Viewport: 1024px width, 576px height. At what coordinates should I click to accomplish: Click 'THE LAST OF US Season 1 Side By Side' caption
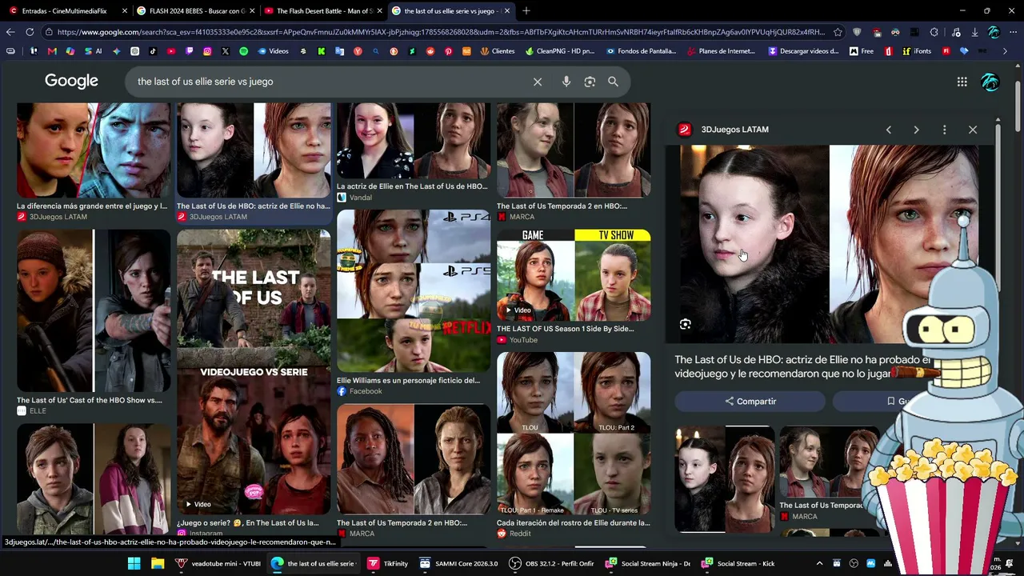[x=565, y=329]
